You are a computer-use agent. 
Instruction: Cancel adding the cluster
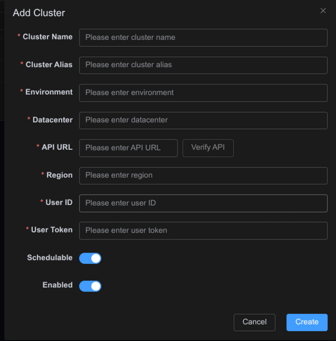tap(254, 322)
